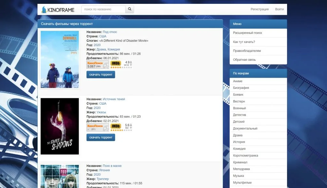Open the Триллер genre link

[x=103, y=179]
